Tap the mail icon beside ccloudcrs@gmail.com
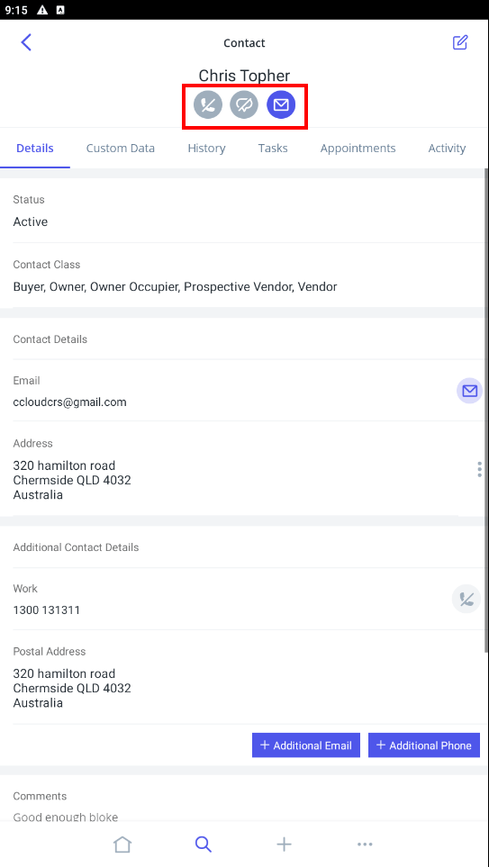The width and height of the screenshot is (489, 867). click(x=469, y=392)
